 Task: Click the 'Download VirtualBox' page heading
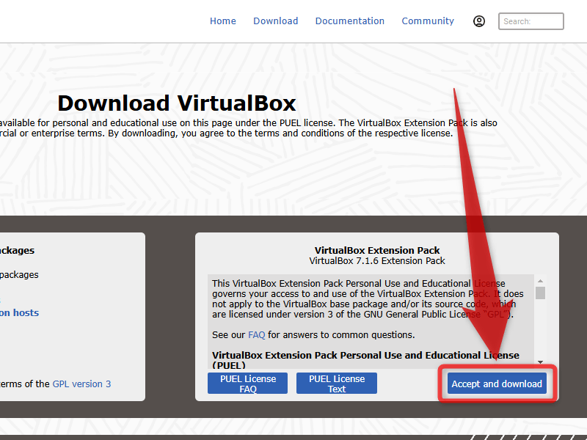point(177,103)
